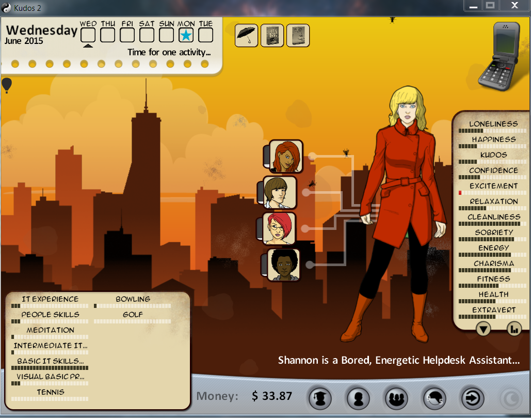The image size is (531, 418).
Task: Select the SAT calendar day box
Action: [147, 35]
